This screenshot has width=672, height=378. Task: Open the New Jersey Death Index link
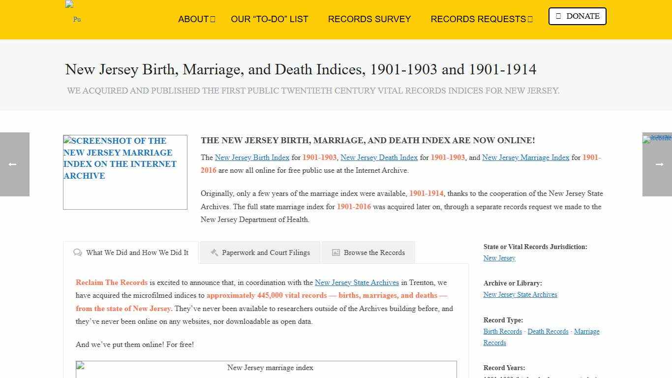379,157
